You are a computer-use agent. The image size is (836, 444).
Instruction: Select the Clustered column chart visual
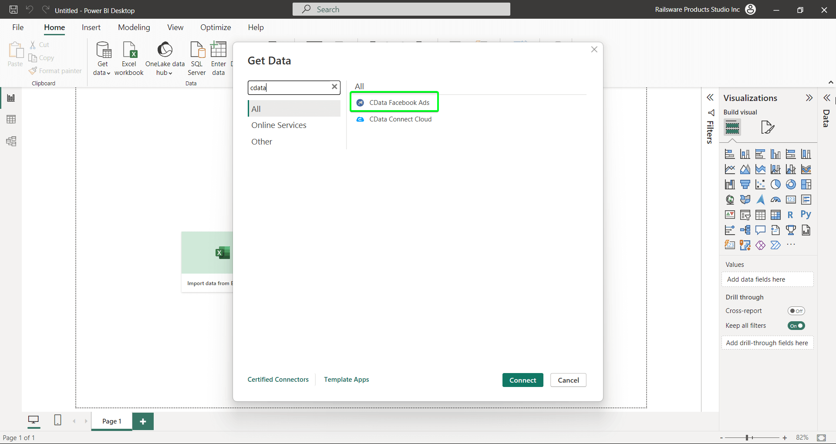775,154
